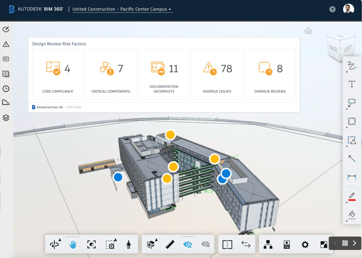Open the Model browser hierarchy icon

(x=268, y=245)
